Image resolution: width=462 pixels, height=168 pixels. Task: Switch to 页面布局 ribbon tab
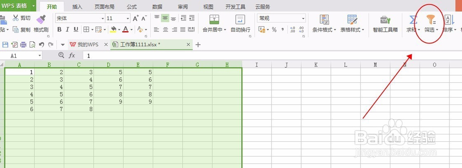(x=104, y=7)
